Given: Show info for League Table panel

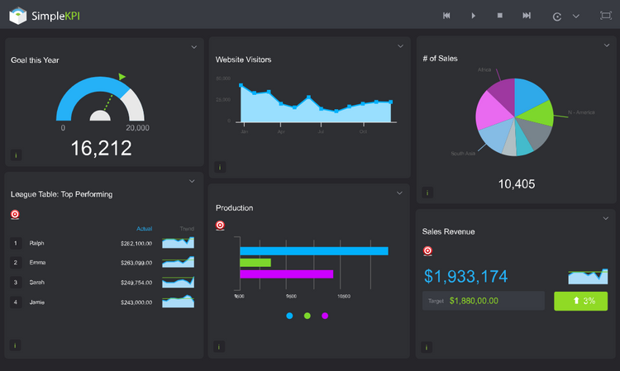Looking at the screenshot, I should 15,345.
